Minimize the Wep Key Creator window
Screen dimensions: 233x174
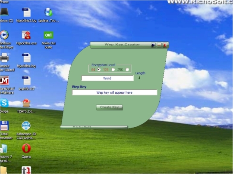coord(159,45)
